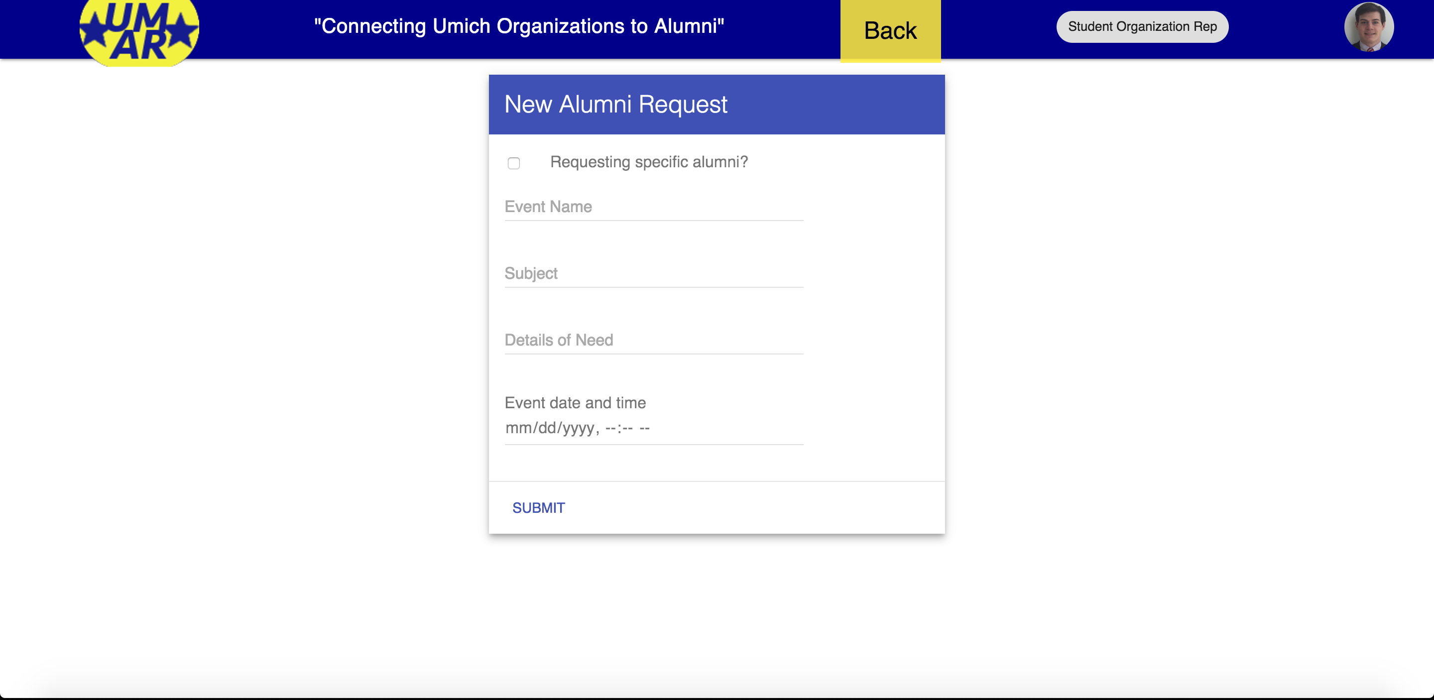Focus the Event Name input field
The height and width of the screenshot is (700, 1434).
[x=654, y=207]
